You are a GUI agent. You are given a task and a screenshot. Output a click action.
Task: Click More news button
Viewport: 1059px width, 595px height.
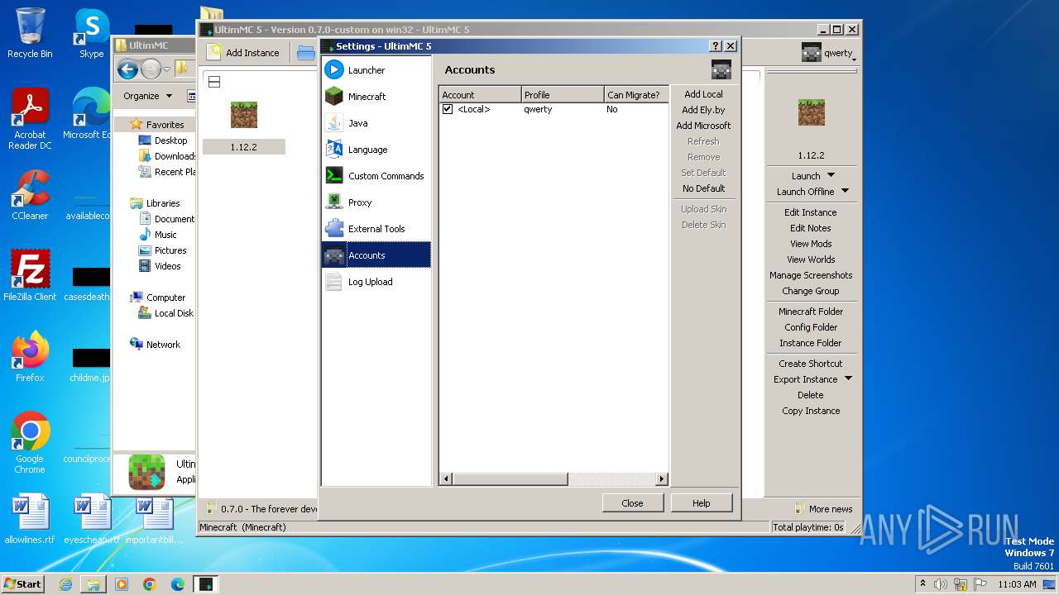pos(824,509)
